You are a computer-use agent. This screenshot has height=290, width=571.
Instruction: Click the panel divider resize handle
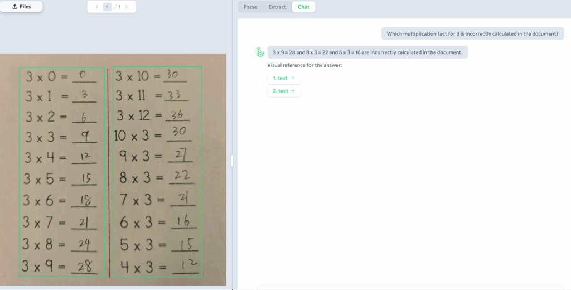point(232,161)
